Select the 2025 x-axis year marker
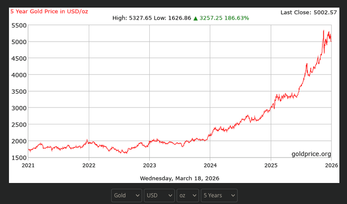 [x=270, y=165]
